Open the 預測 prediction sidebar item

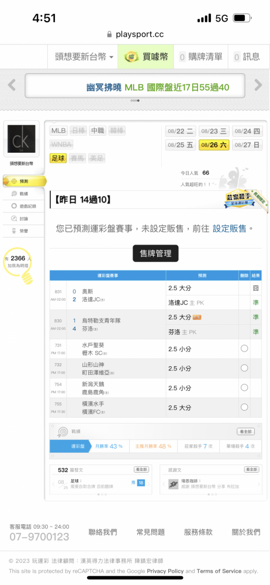click(x=24, y=181)
